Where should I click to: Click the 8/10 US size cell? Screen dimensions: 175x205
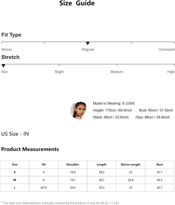tap(44, 187)
